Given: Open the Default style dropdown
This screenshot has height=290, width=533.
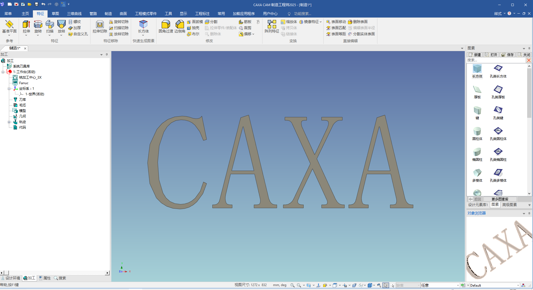Looking at the screenshot, I should click(518, 285).
